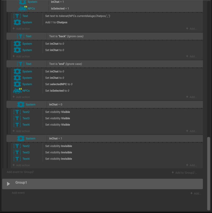The image size is (212, 213).
Task: Click the Text3 icon beside Set visibility Visible
Action: point(17,118)
